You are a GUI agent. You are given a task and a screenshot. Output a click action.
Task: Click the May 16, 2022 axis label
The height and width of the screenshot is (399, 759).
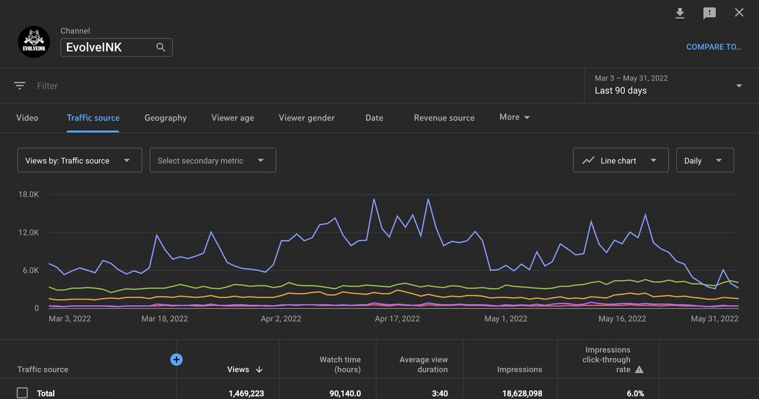point(622,319)
